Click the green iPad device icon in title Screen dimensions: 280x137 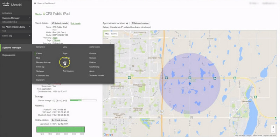pyautogui.click(x=44, y=14)
